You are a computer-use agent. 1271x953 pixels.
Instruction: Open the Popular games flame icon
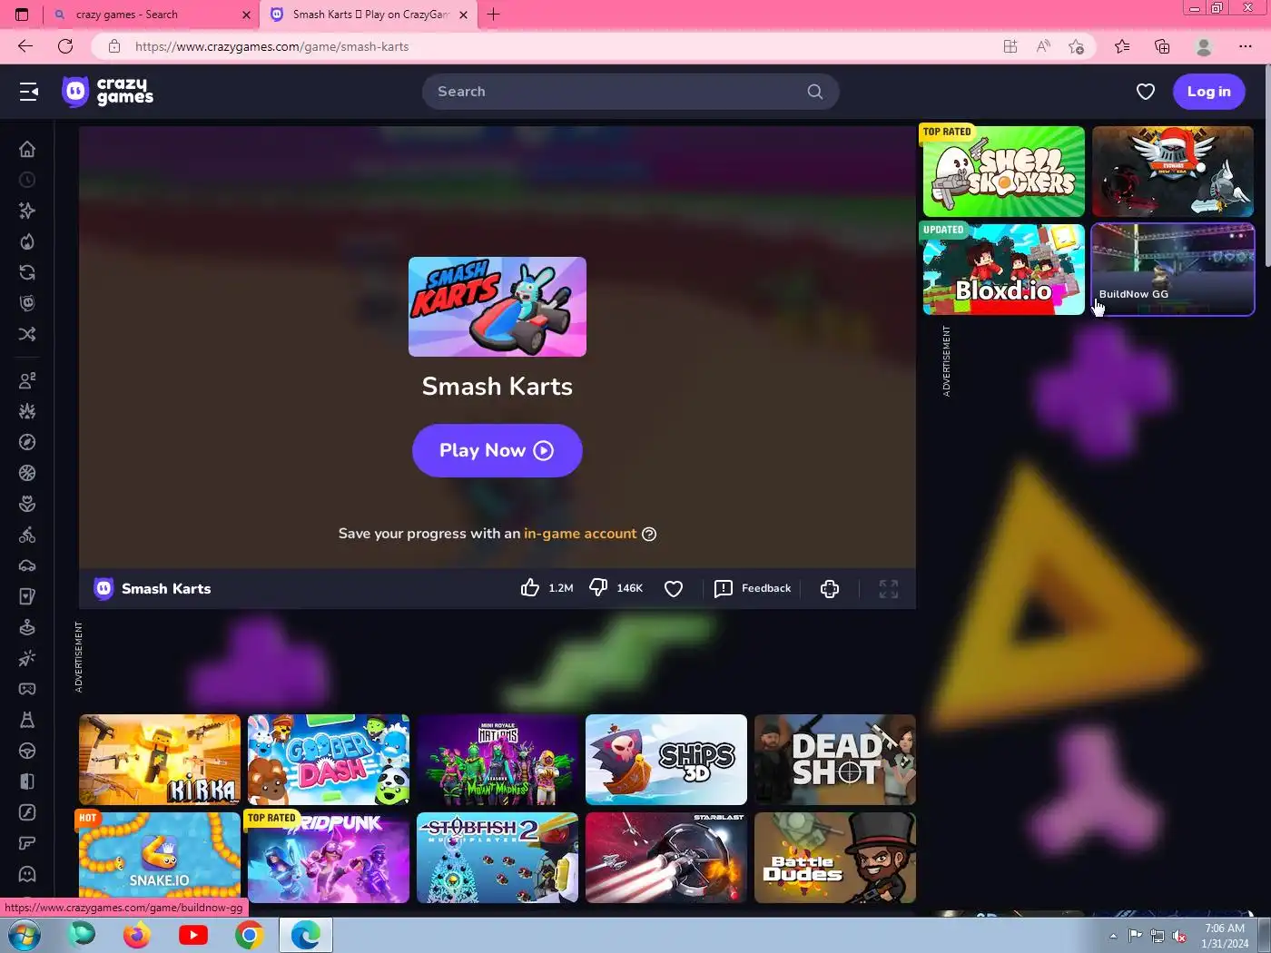pyautogui.click(x=27, y=241)
